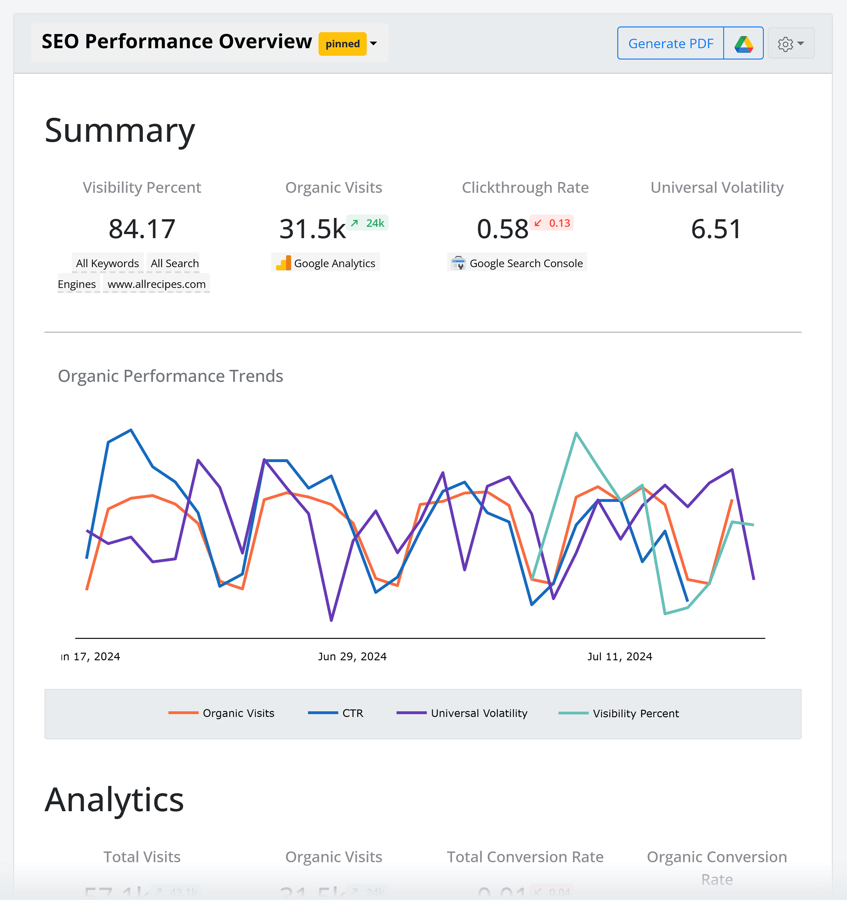
Task: Click the teal line peak in the chart
Action: [576, 433]
